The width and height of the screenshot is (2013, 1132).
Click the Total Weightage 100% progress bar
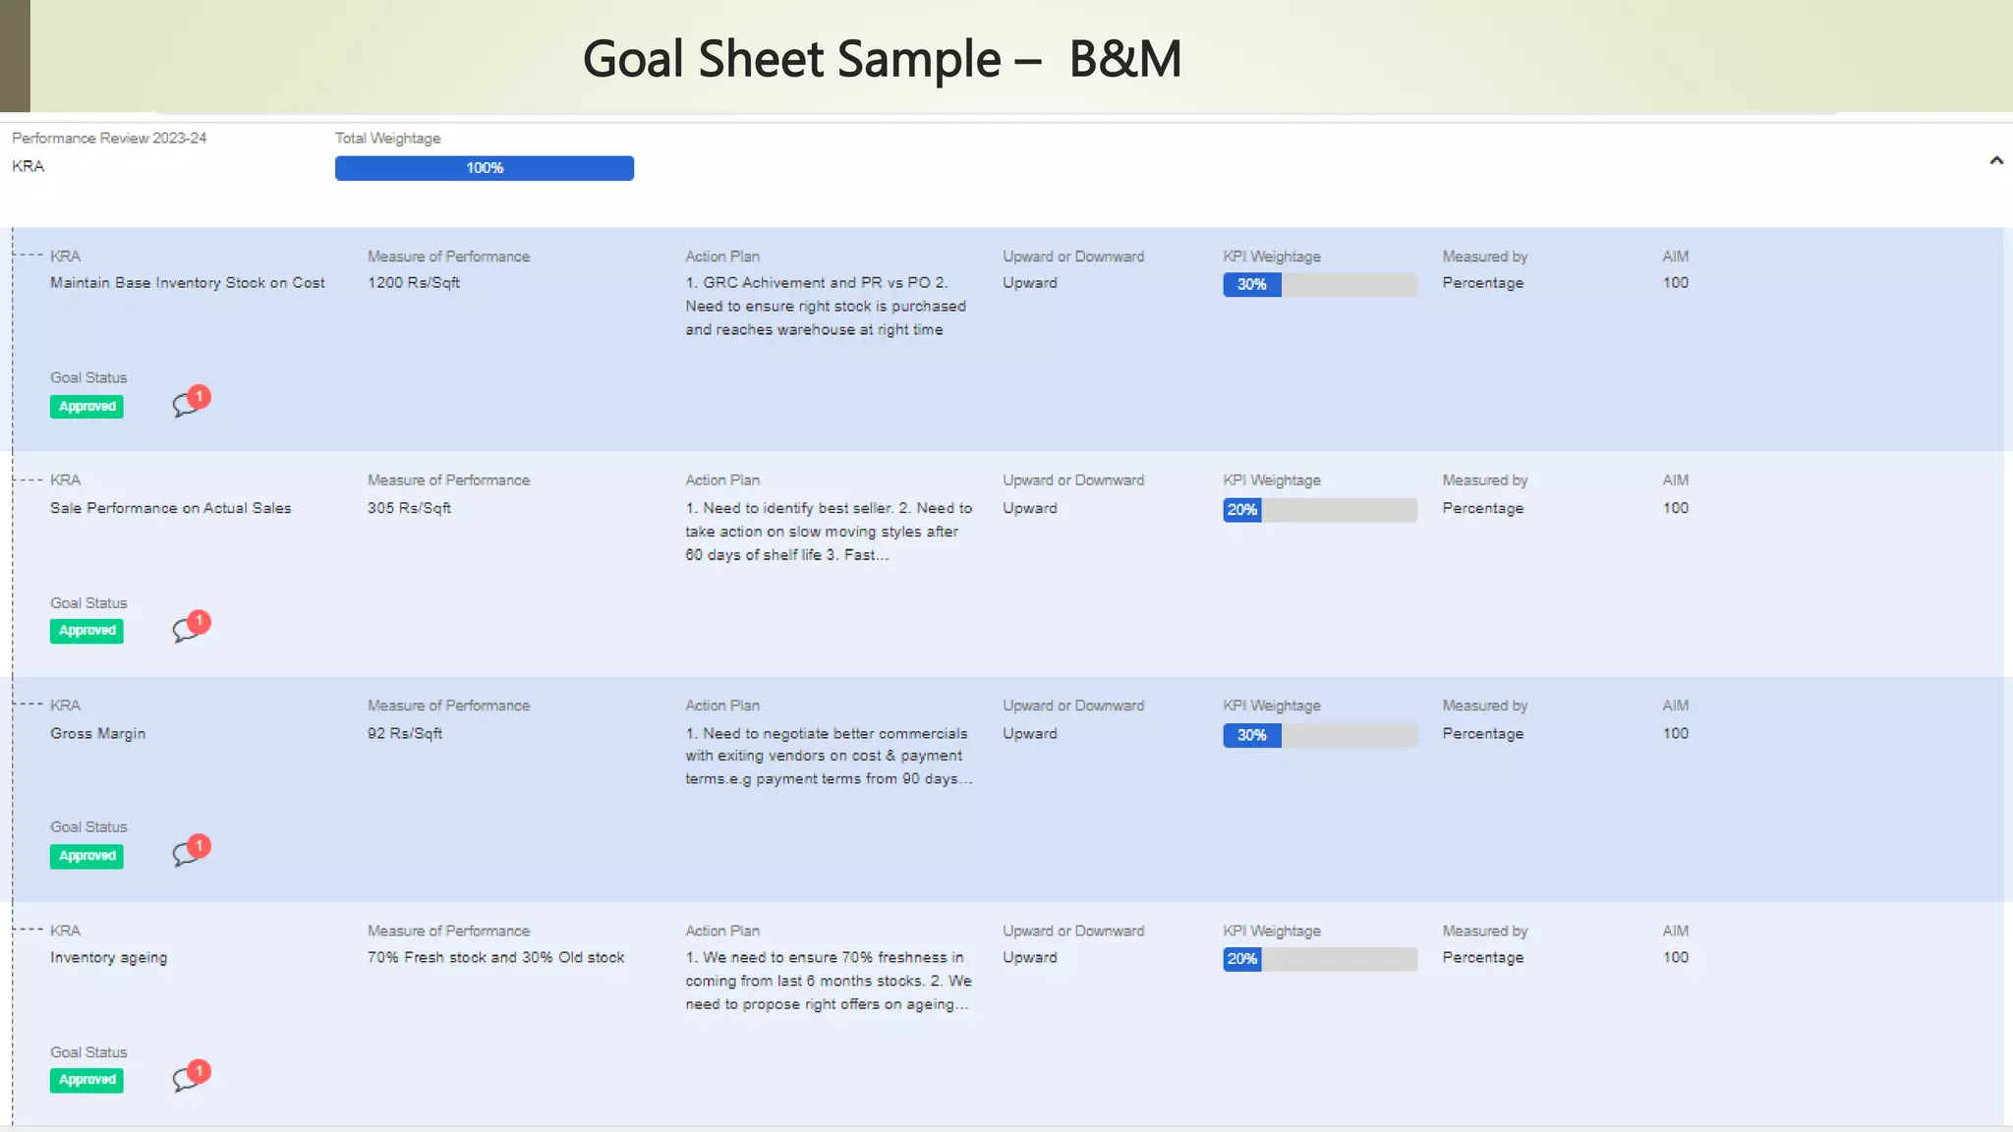point(484,168)
